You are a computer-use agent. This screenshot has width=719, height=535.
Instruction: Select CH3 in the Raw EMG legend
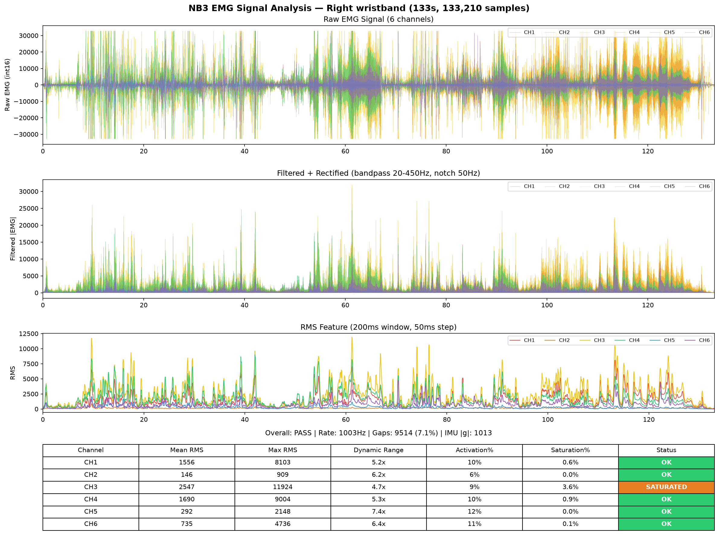(592, 32)
